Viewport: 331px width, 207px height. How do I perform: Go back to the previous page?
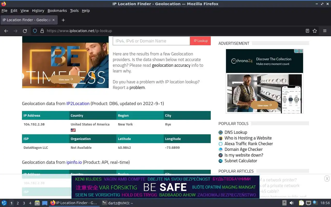coord(6,31)
